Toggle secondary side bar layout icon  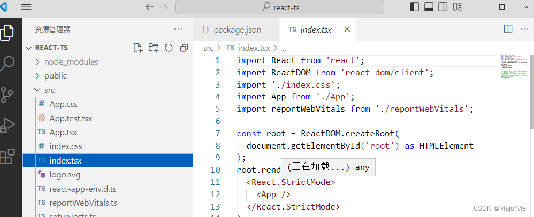(x=443, y=7)
